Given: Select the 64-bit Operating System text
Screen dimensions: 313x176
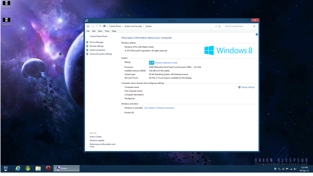Looking at the screenshot, I should click(x=168, y=74).
